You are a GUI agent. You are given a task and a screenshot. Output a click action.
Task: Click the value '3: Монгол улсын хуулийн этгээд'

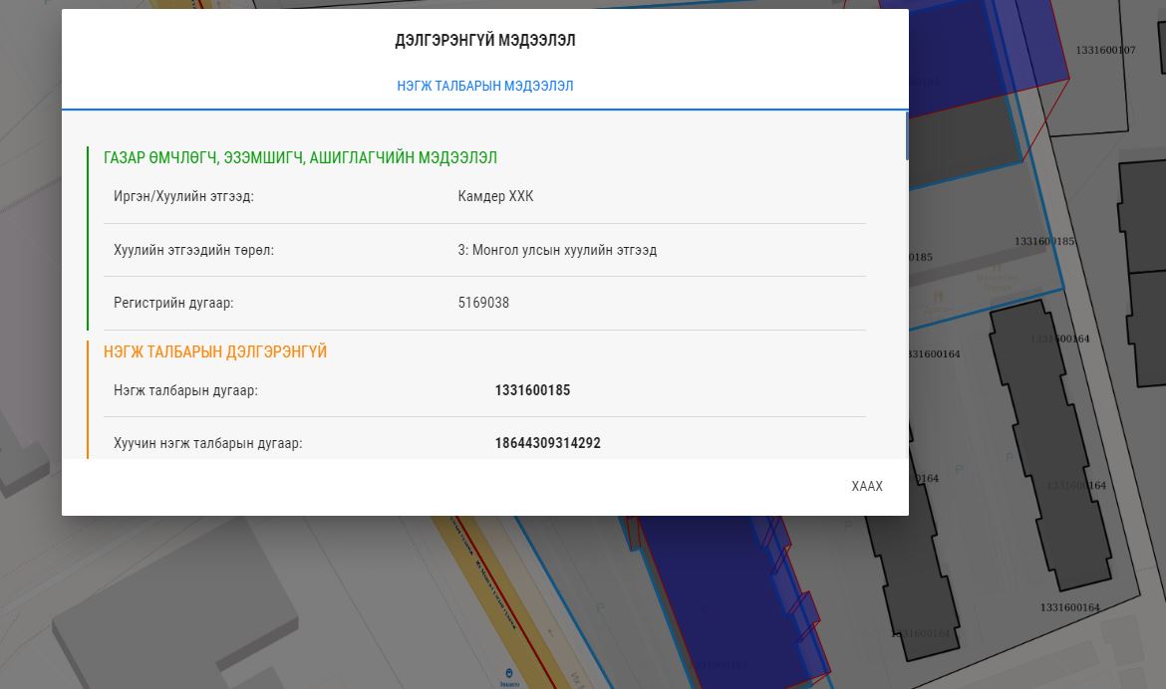point(557,250)
